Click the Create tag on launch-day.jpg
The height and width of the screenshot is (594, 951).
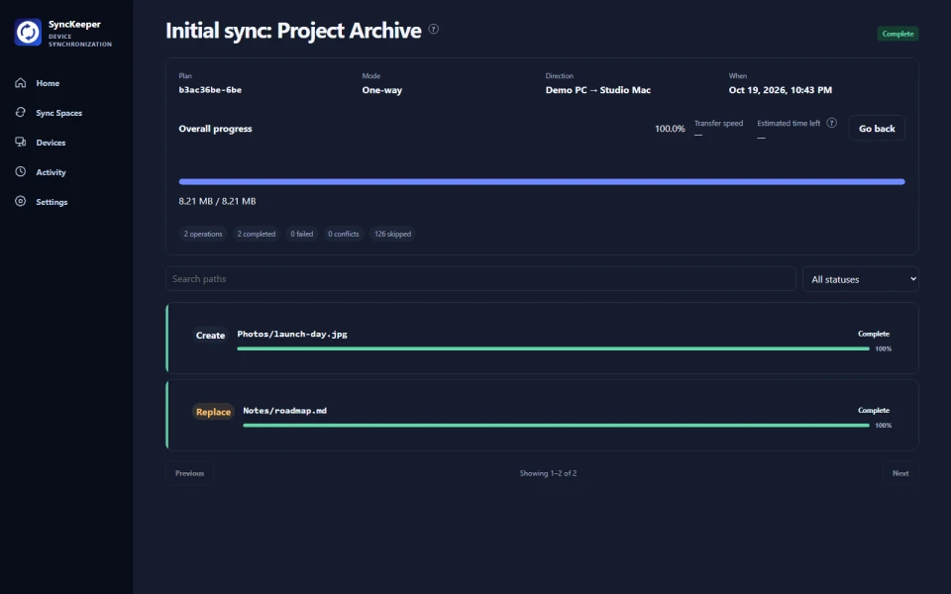[210, 336]
